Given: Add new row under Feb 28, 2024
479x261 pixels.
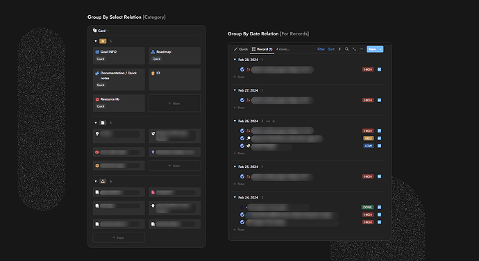Looking at the screenshot, I should pyautogui.click(x=239, y=77).
